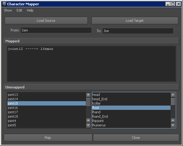
Task: Select joint16 in source list
Action: [x=47, y=108]
